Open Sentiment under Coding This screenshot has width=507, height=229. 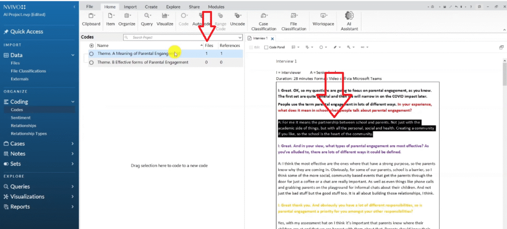[21, 118]
